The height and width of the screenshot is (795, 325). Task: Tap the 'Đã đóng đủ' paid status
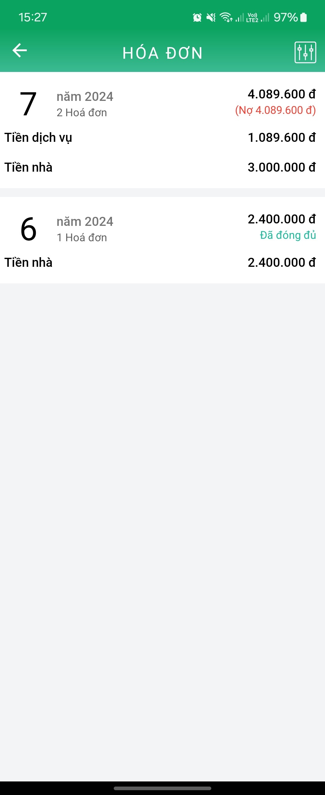(288, 235)
